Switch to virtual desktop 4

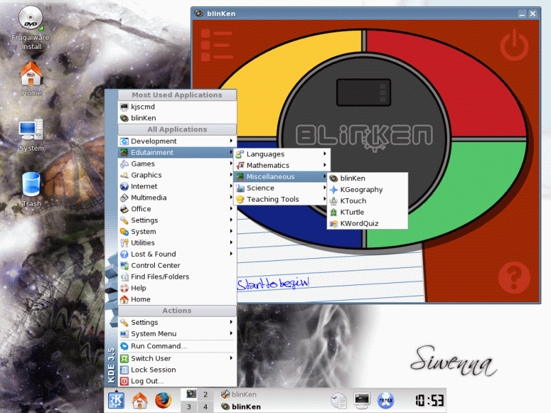point(205,407)
